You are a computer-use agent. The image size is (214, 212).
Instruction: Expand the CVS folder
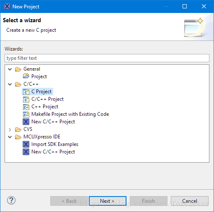point(10,130)
